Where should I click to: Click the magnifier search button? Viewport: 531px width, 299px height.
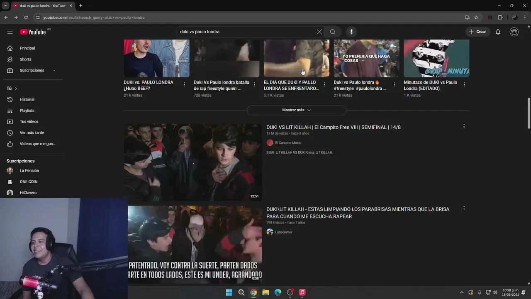[x=333, y=32]
